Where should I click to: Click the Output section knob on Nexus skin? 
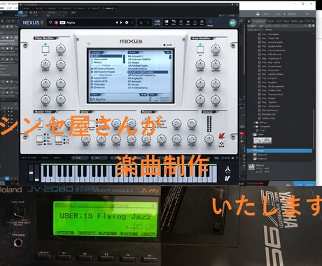209,139
